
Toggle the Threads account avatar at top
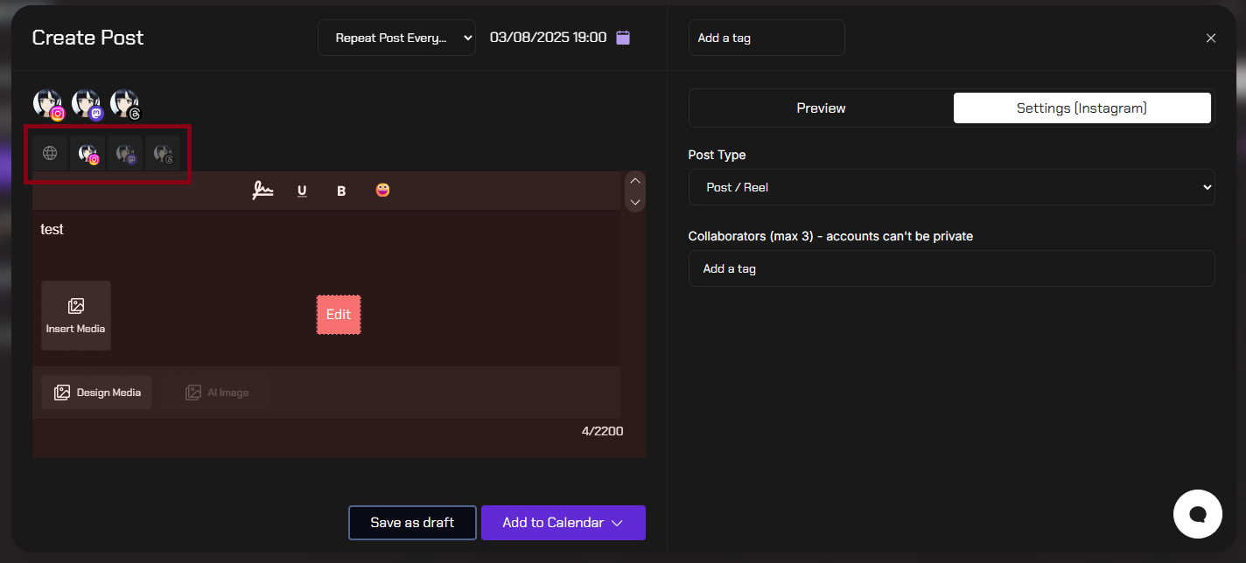tap(124, 104)
